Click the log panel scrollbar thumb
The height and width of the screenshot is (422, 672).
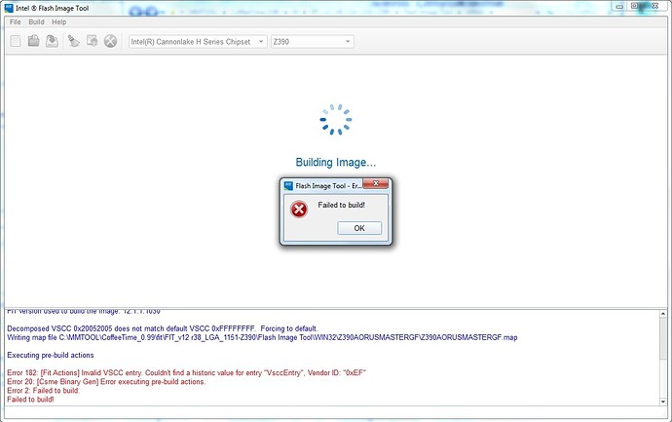pyautogui.click(x=663, y=339)
